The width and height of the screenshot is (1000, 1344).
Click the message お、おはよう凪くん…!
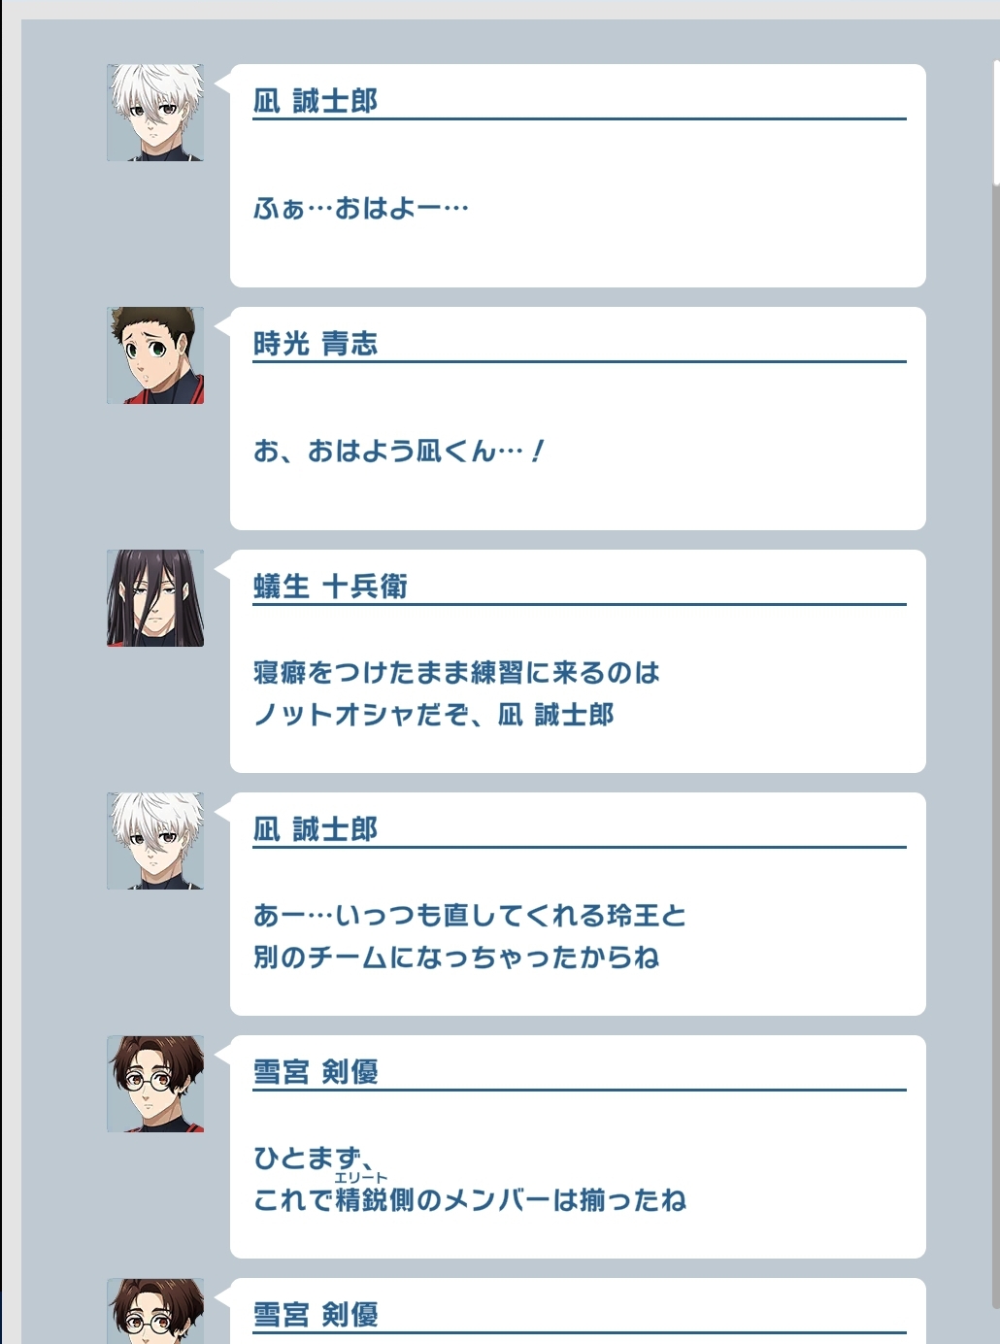pos(399,451)
